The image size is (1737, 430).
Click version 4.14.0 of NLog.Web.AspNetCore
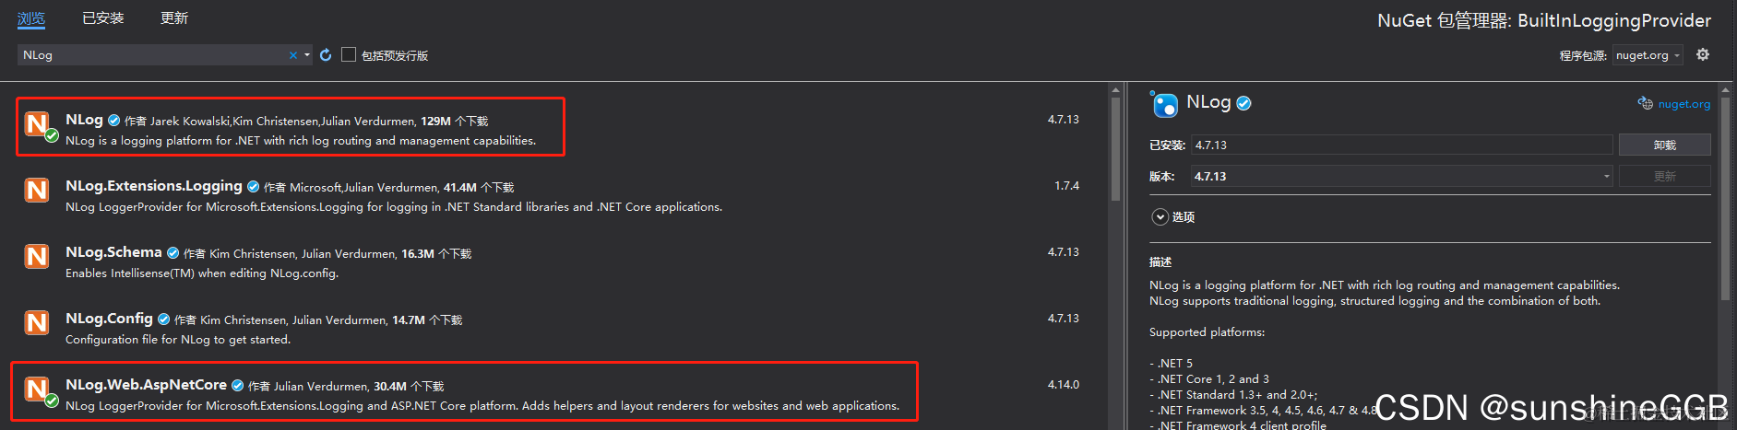(x=1063, y=385)
